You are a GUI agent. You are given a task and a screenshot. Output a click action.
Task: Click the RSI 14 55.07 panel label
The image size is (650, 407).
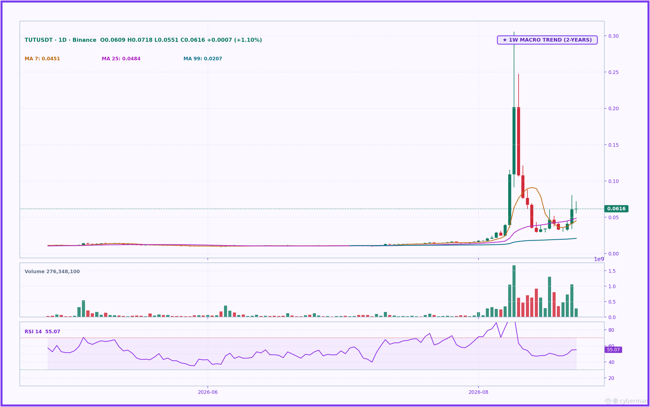coord(42,332)
